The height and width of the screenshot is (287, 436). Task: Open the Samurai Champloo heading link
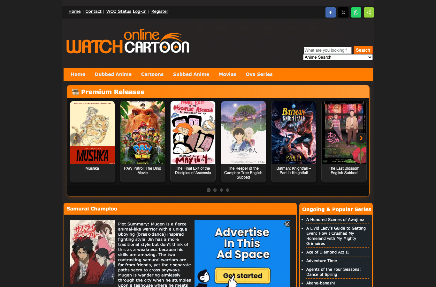pyautogui.click(x=92, y=209)
